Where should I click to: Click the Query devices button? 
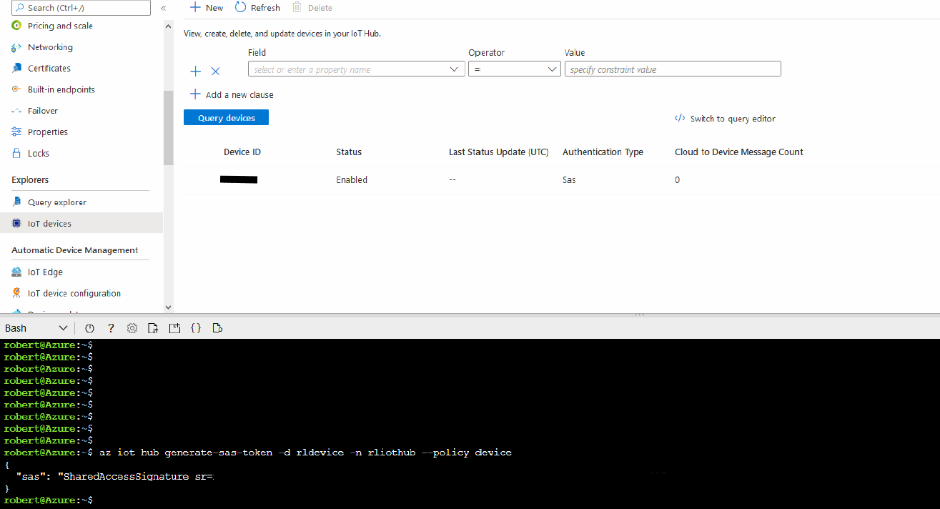[x=226, y=118]
